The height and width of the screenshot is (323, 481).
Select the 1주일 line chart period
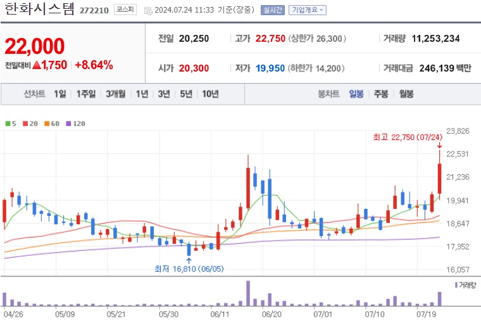click(86, 94)
